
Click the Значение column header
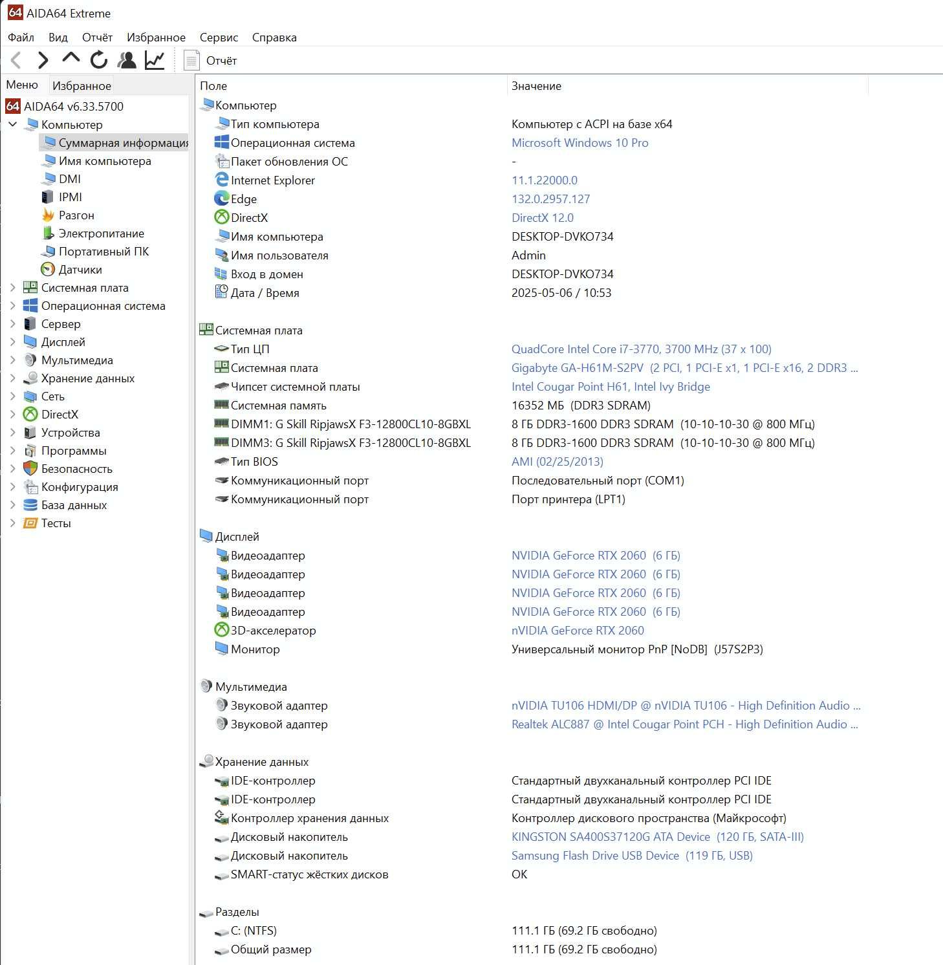click(x=687, y=85)
